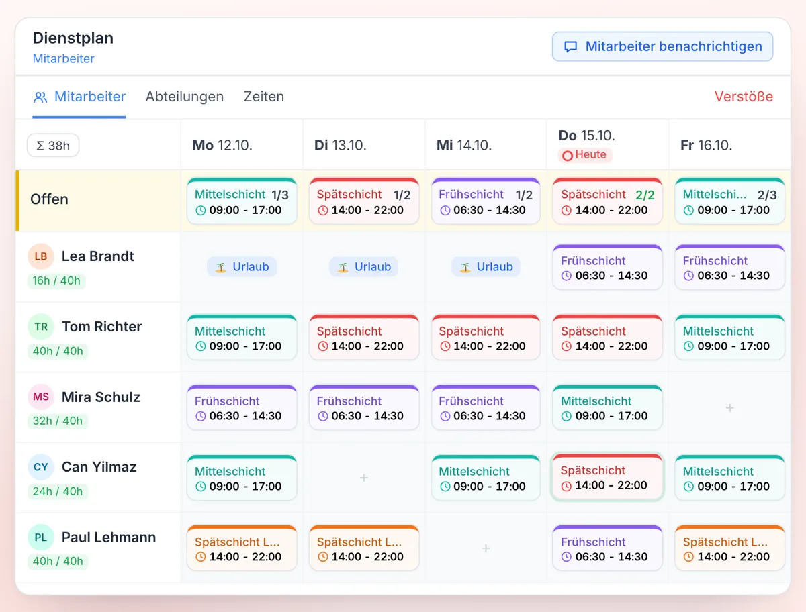This screenshot has height=612, width=806.
Task: Click the Heute badge under Do 15.10.
Action: tap(585, 155)
